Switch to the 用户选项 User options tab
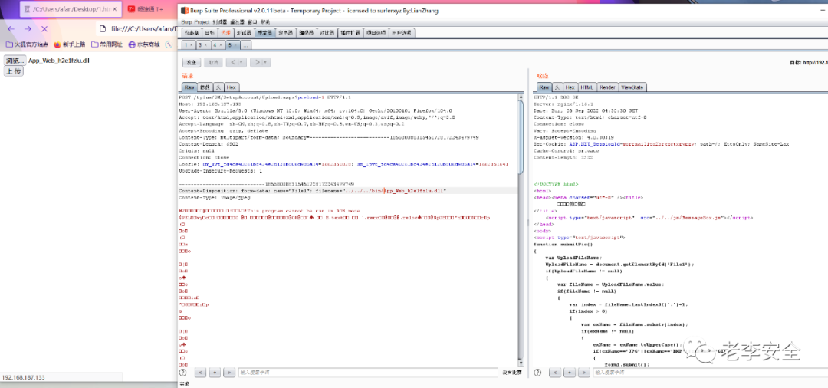The width and height of the screenshot is (828, 388). [403, 33]
